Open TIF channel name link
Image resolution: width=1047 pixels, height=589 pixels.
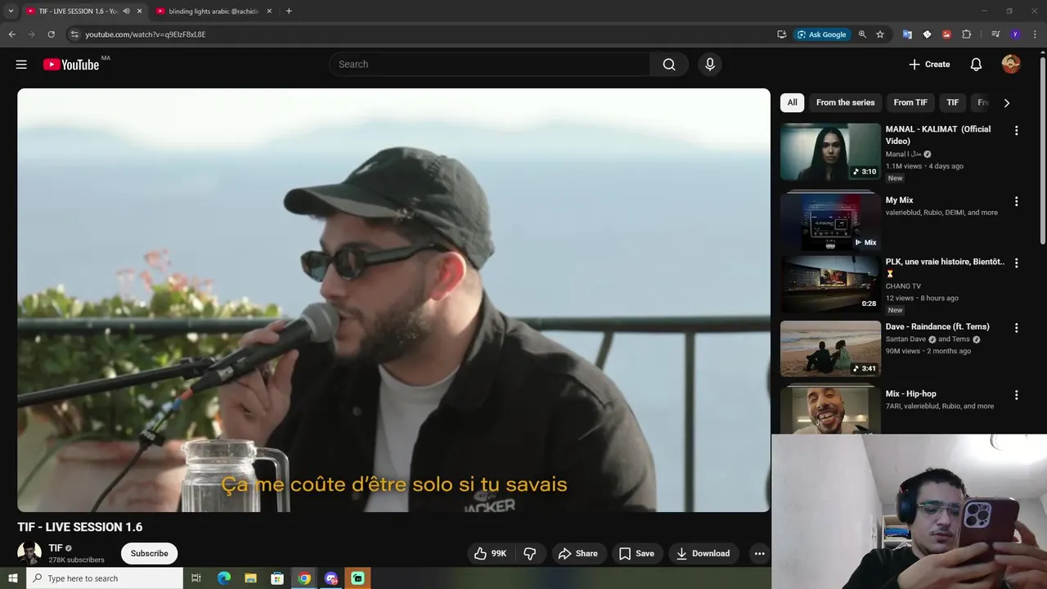coord(56,548)
